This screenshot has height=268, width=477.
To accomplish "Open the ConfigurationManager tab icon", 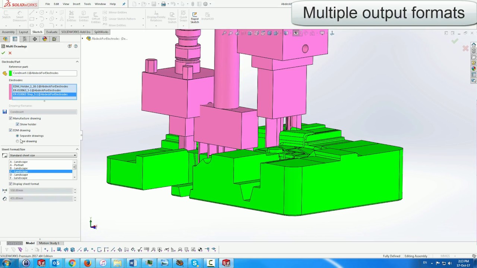I will (25, 39).
